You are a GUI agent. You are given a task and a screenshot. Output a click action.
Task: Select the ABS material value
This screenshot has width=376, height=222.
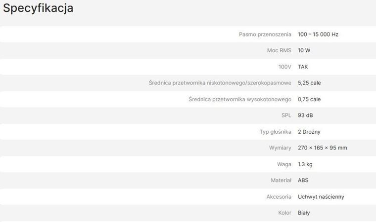pyautogui.click(x=303, y=181)
